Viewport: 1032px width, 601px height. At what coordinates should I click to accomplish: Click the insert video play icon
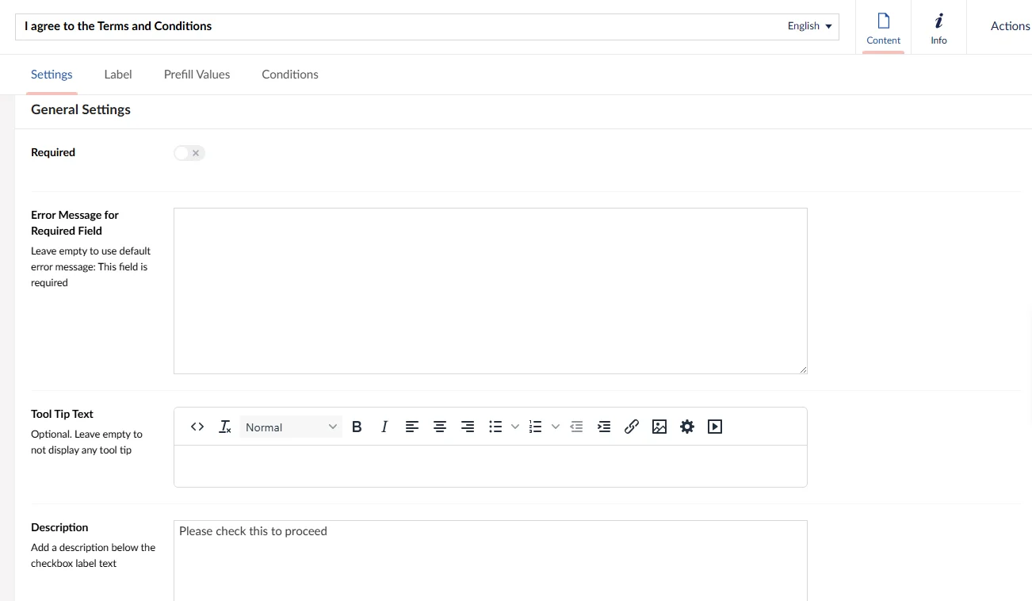click(x=715, y=427)
